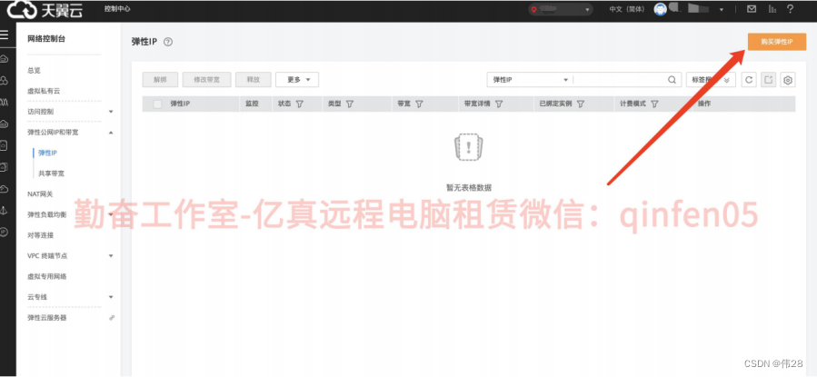Focus the elastic IP search input field
The width and height of the screenshot is (817, 377).
(x=620, y=80)
